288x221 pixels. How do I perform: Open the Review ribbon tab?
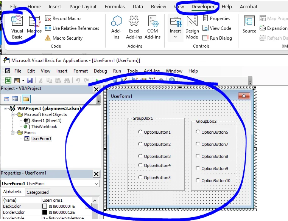pyautogui.click(x=159, y=6)
